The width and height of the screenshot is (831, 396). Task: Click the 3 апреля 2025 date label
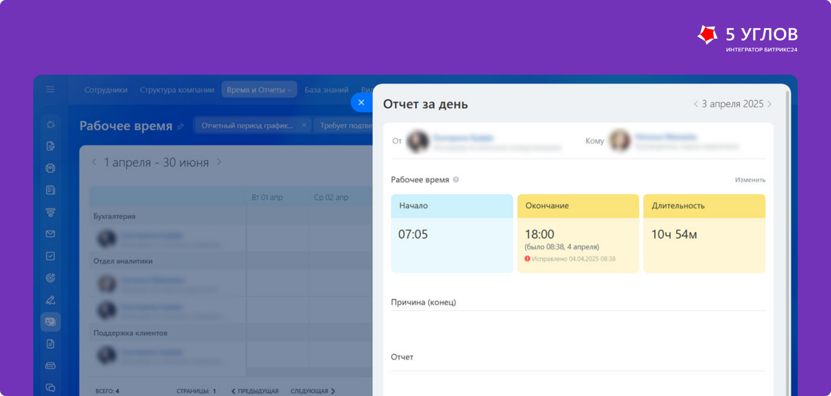(733, 104)
